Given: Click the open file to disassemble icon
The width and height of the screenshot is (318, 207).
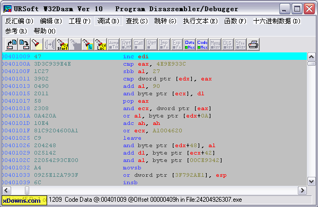Looking at the screenshot, I should [12, 44].
